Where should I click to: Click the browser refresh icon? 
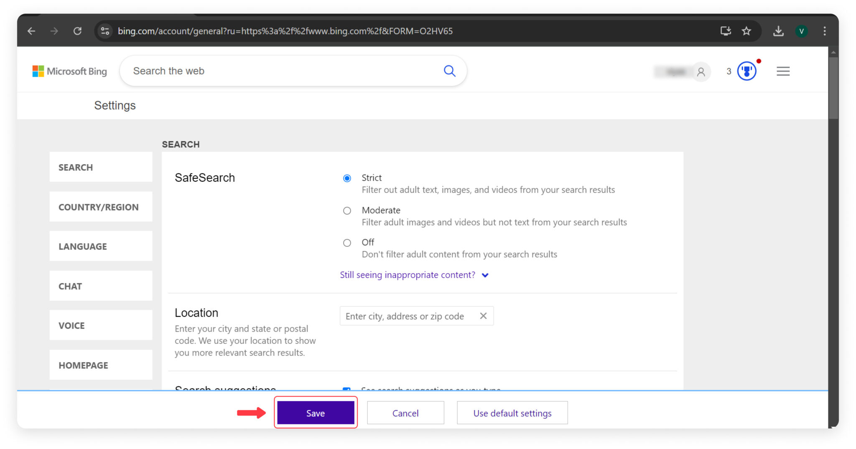[77, 31]
